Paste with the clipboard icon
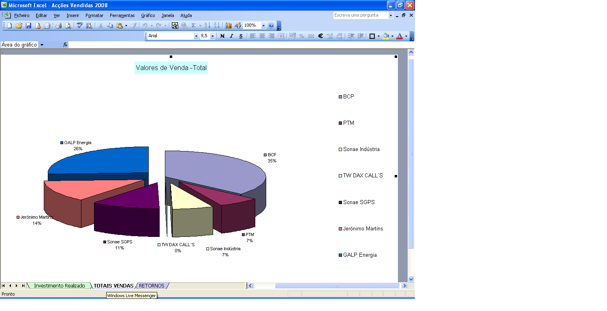The image size is (607, 311). tap(120, 26)
